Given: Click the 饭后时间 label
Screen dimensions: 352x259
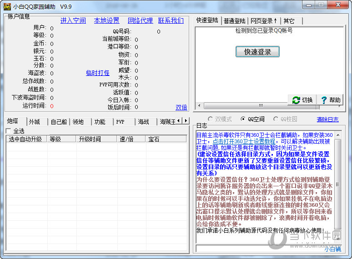Looking at the screenshot, I should pyautogui.click(x=119, y=107).
